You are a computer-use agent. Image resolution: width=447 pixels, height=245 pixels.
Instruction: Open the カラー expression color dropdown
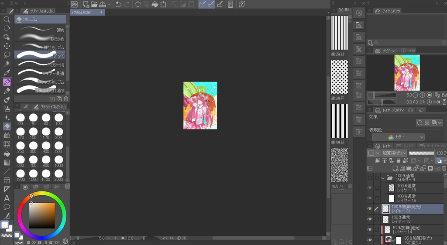tap(398, 137)
